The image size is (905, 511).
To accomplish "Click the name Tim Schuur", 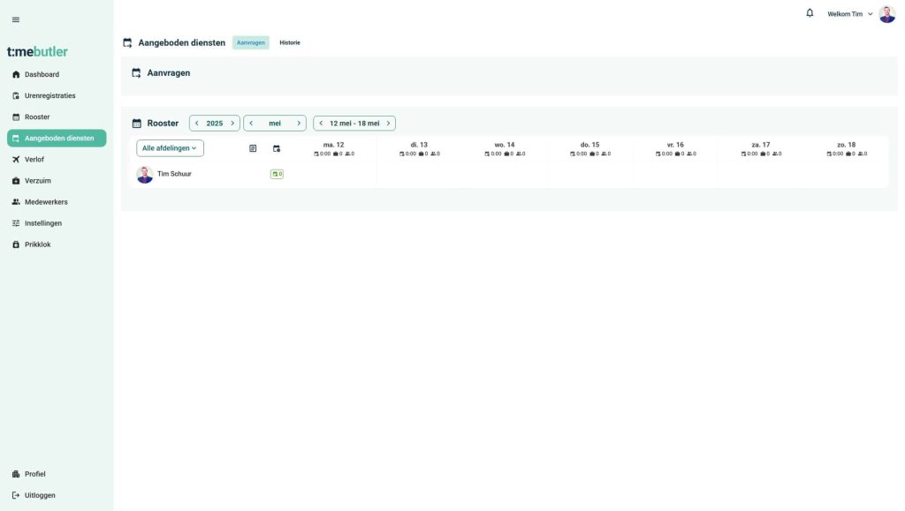I will [174, 174].
